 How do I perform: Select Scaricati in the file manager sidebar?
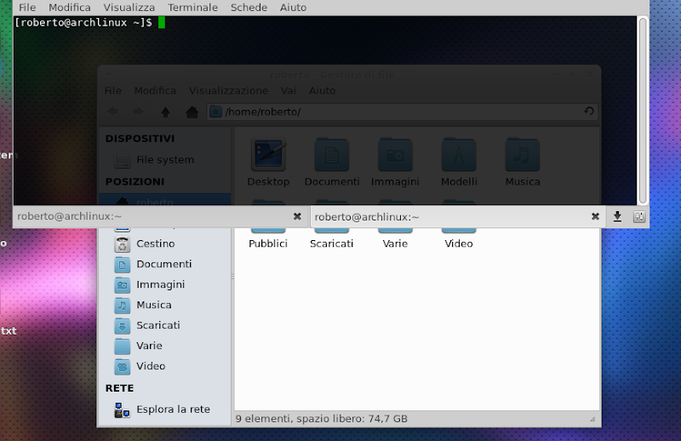165,325
